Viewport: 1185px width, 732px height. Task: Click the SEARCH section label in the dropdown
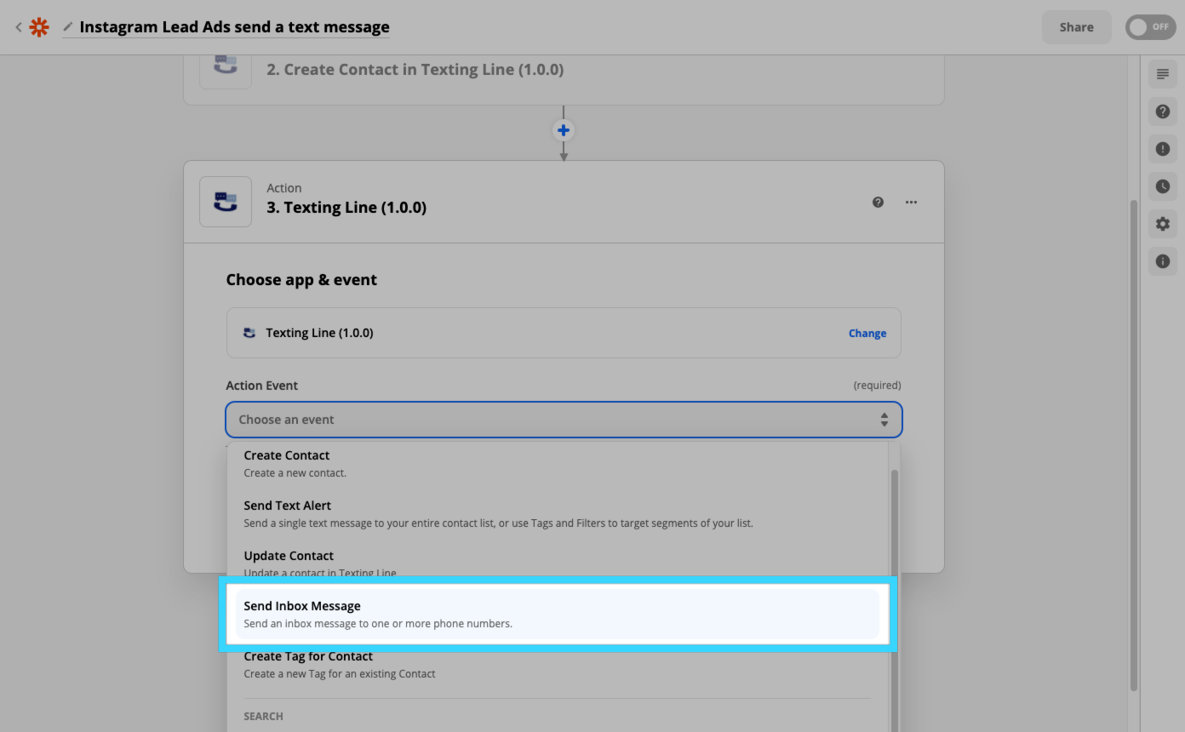pos(263,716)
